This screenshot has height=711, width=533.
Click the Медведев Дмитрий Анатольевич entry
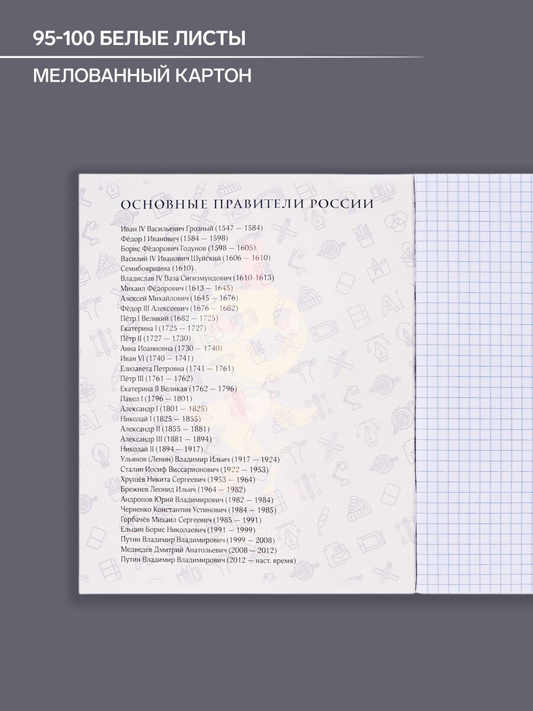click(x=201, y=550)
